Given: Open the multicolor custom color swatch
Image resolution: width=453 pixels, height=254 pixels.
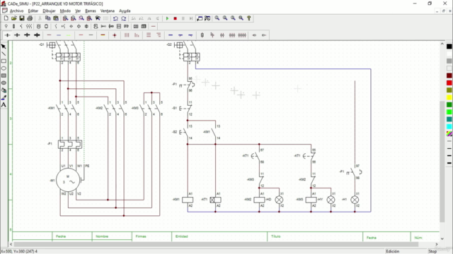Looking at the screenshot, I should point(449,133).
